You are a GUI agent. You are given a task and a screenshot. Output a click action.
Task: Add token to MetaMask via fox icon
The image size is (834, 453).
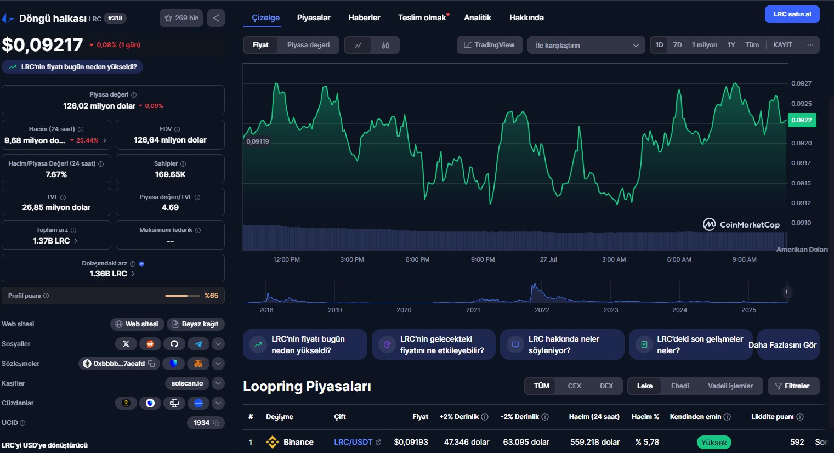pos(198,364)
